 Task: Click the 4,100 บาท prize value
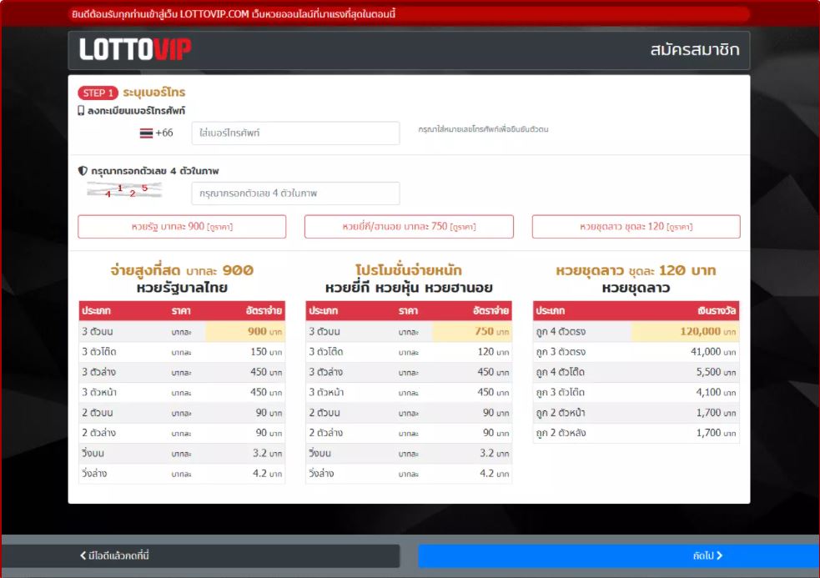(716, 392)
